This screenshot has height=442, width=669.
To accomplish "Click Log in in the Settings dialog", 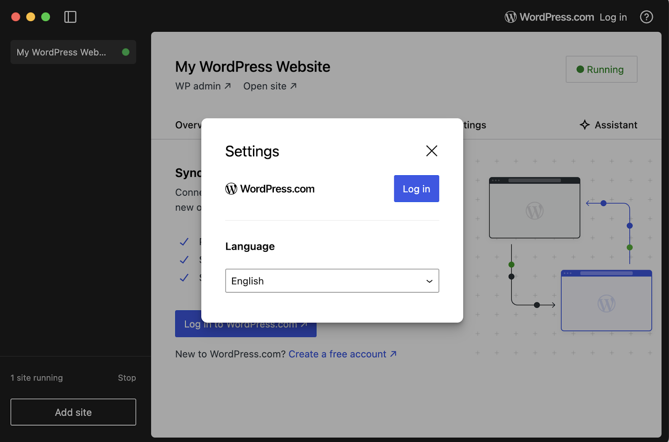I will click(x=416, y=189).
